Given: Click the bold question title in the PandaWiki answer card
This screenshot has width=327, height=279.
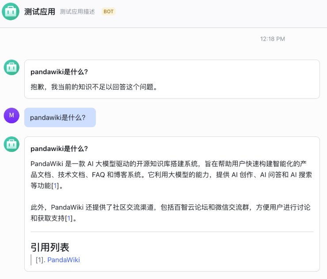Looking at the screenshot, I should [59, 149].
